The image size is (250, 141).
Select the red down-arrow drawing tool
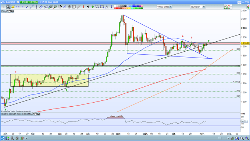(83, 7)
